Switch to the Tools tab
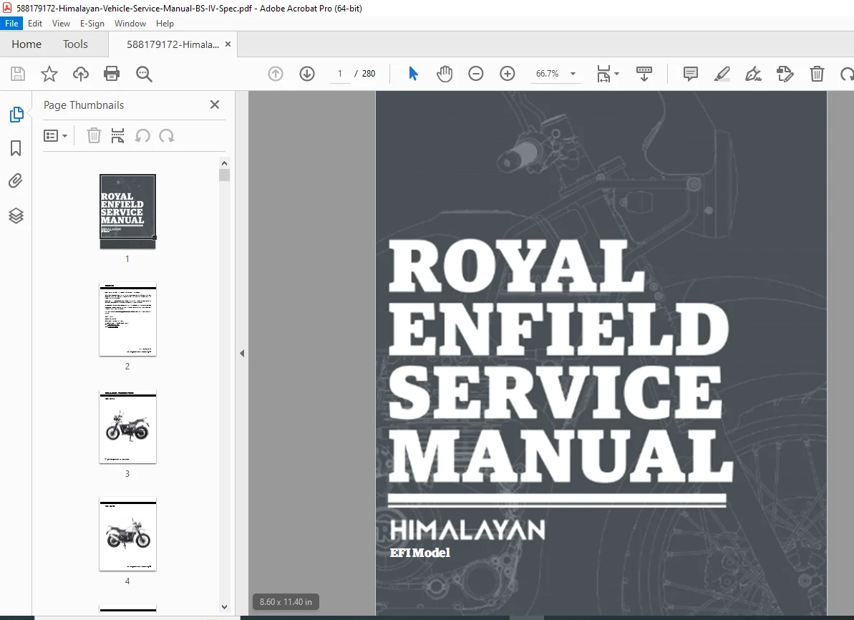 point(75,44)
